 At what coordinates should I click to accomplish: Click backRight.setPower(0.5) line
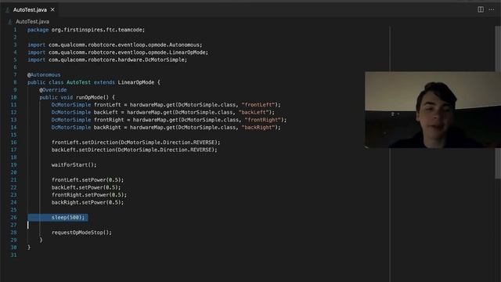pos(88,202)
